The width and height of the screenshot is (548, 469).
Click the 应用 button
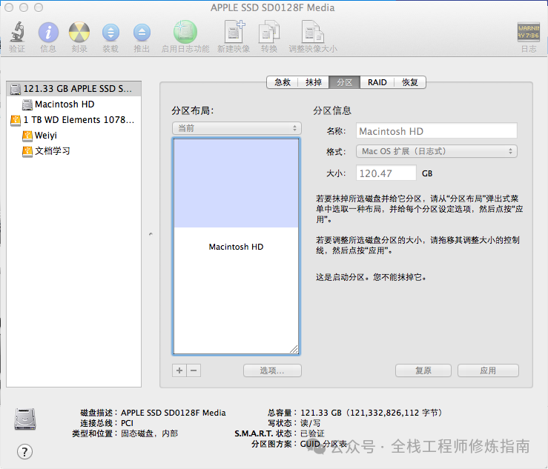pyautogui.click(x=488, y=370)
